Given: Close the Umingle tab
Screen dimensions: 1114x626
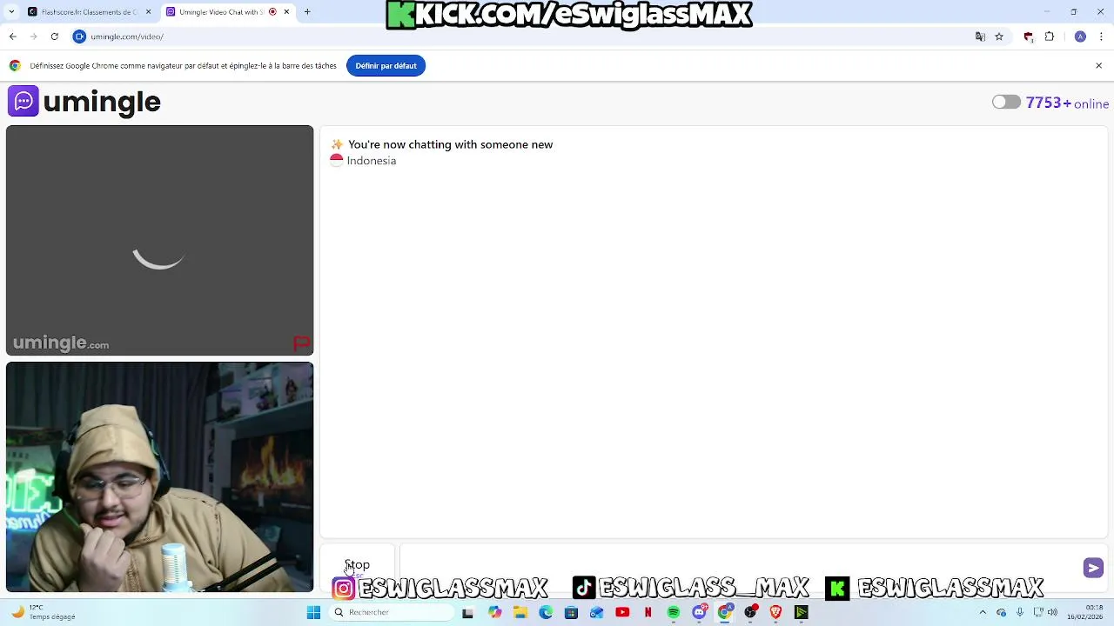Looking at the screenshot, I should pos(286,12).
